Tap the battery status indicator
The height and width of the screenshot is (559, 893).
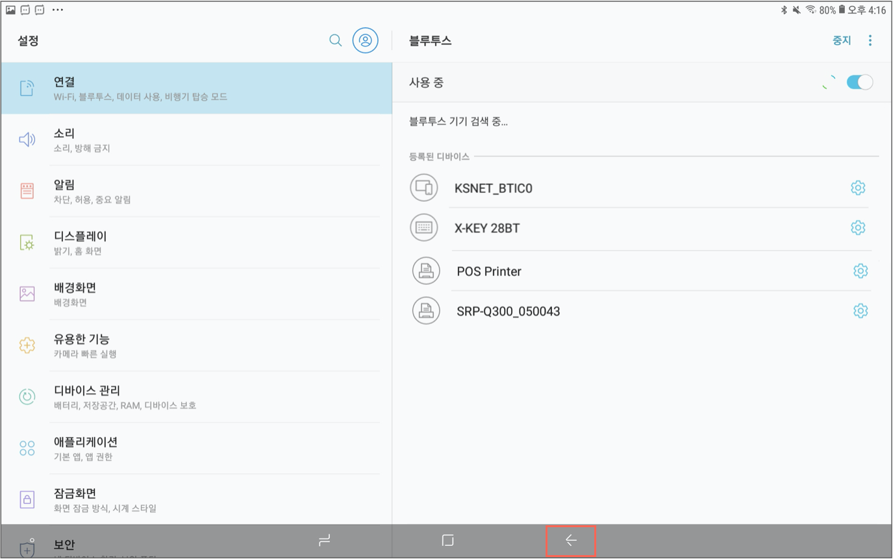click(842, 10)
